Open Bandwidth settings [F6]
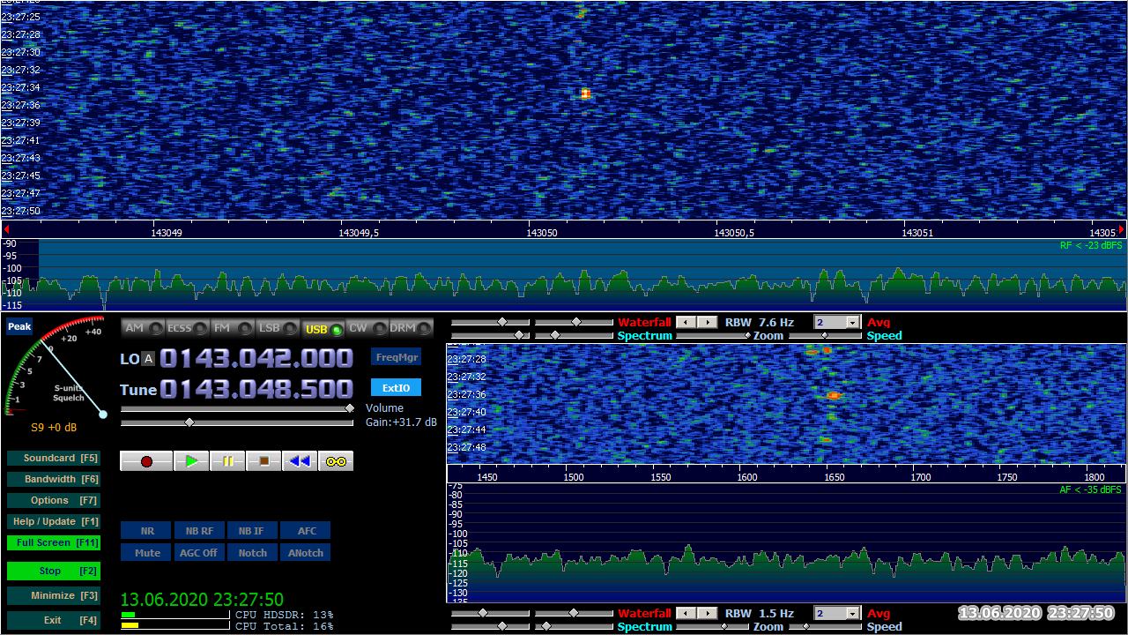 pyautogui.click(x=54, y=479)
